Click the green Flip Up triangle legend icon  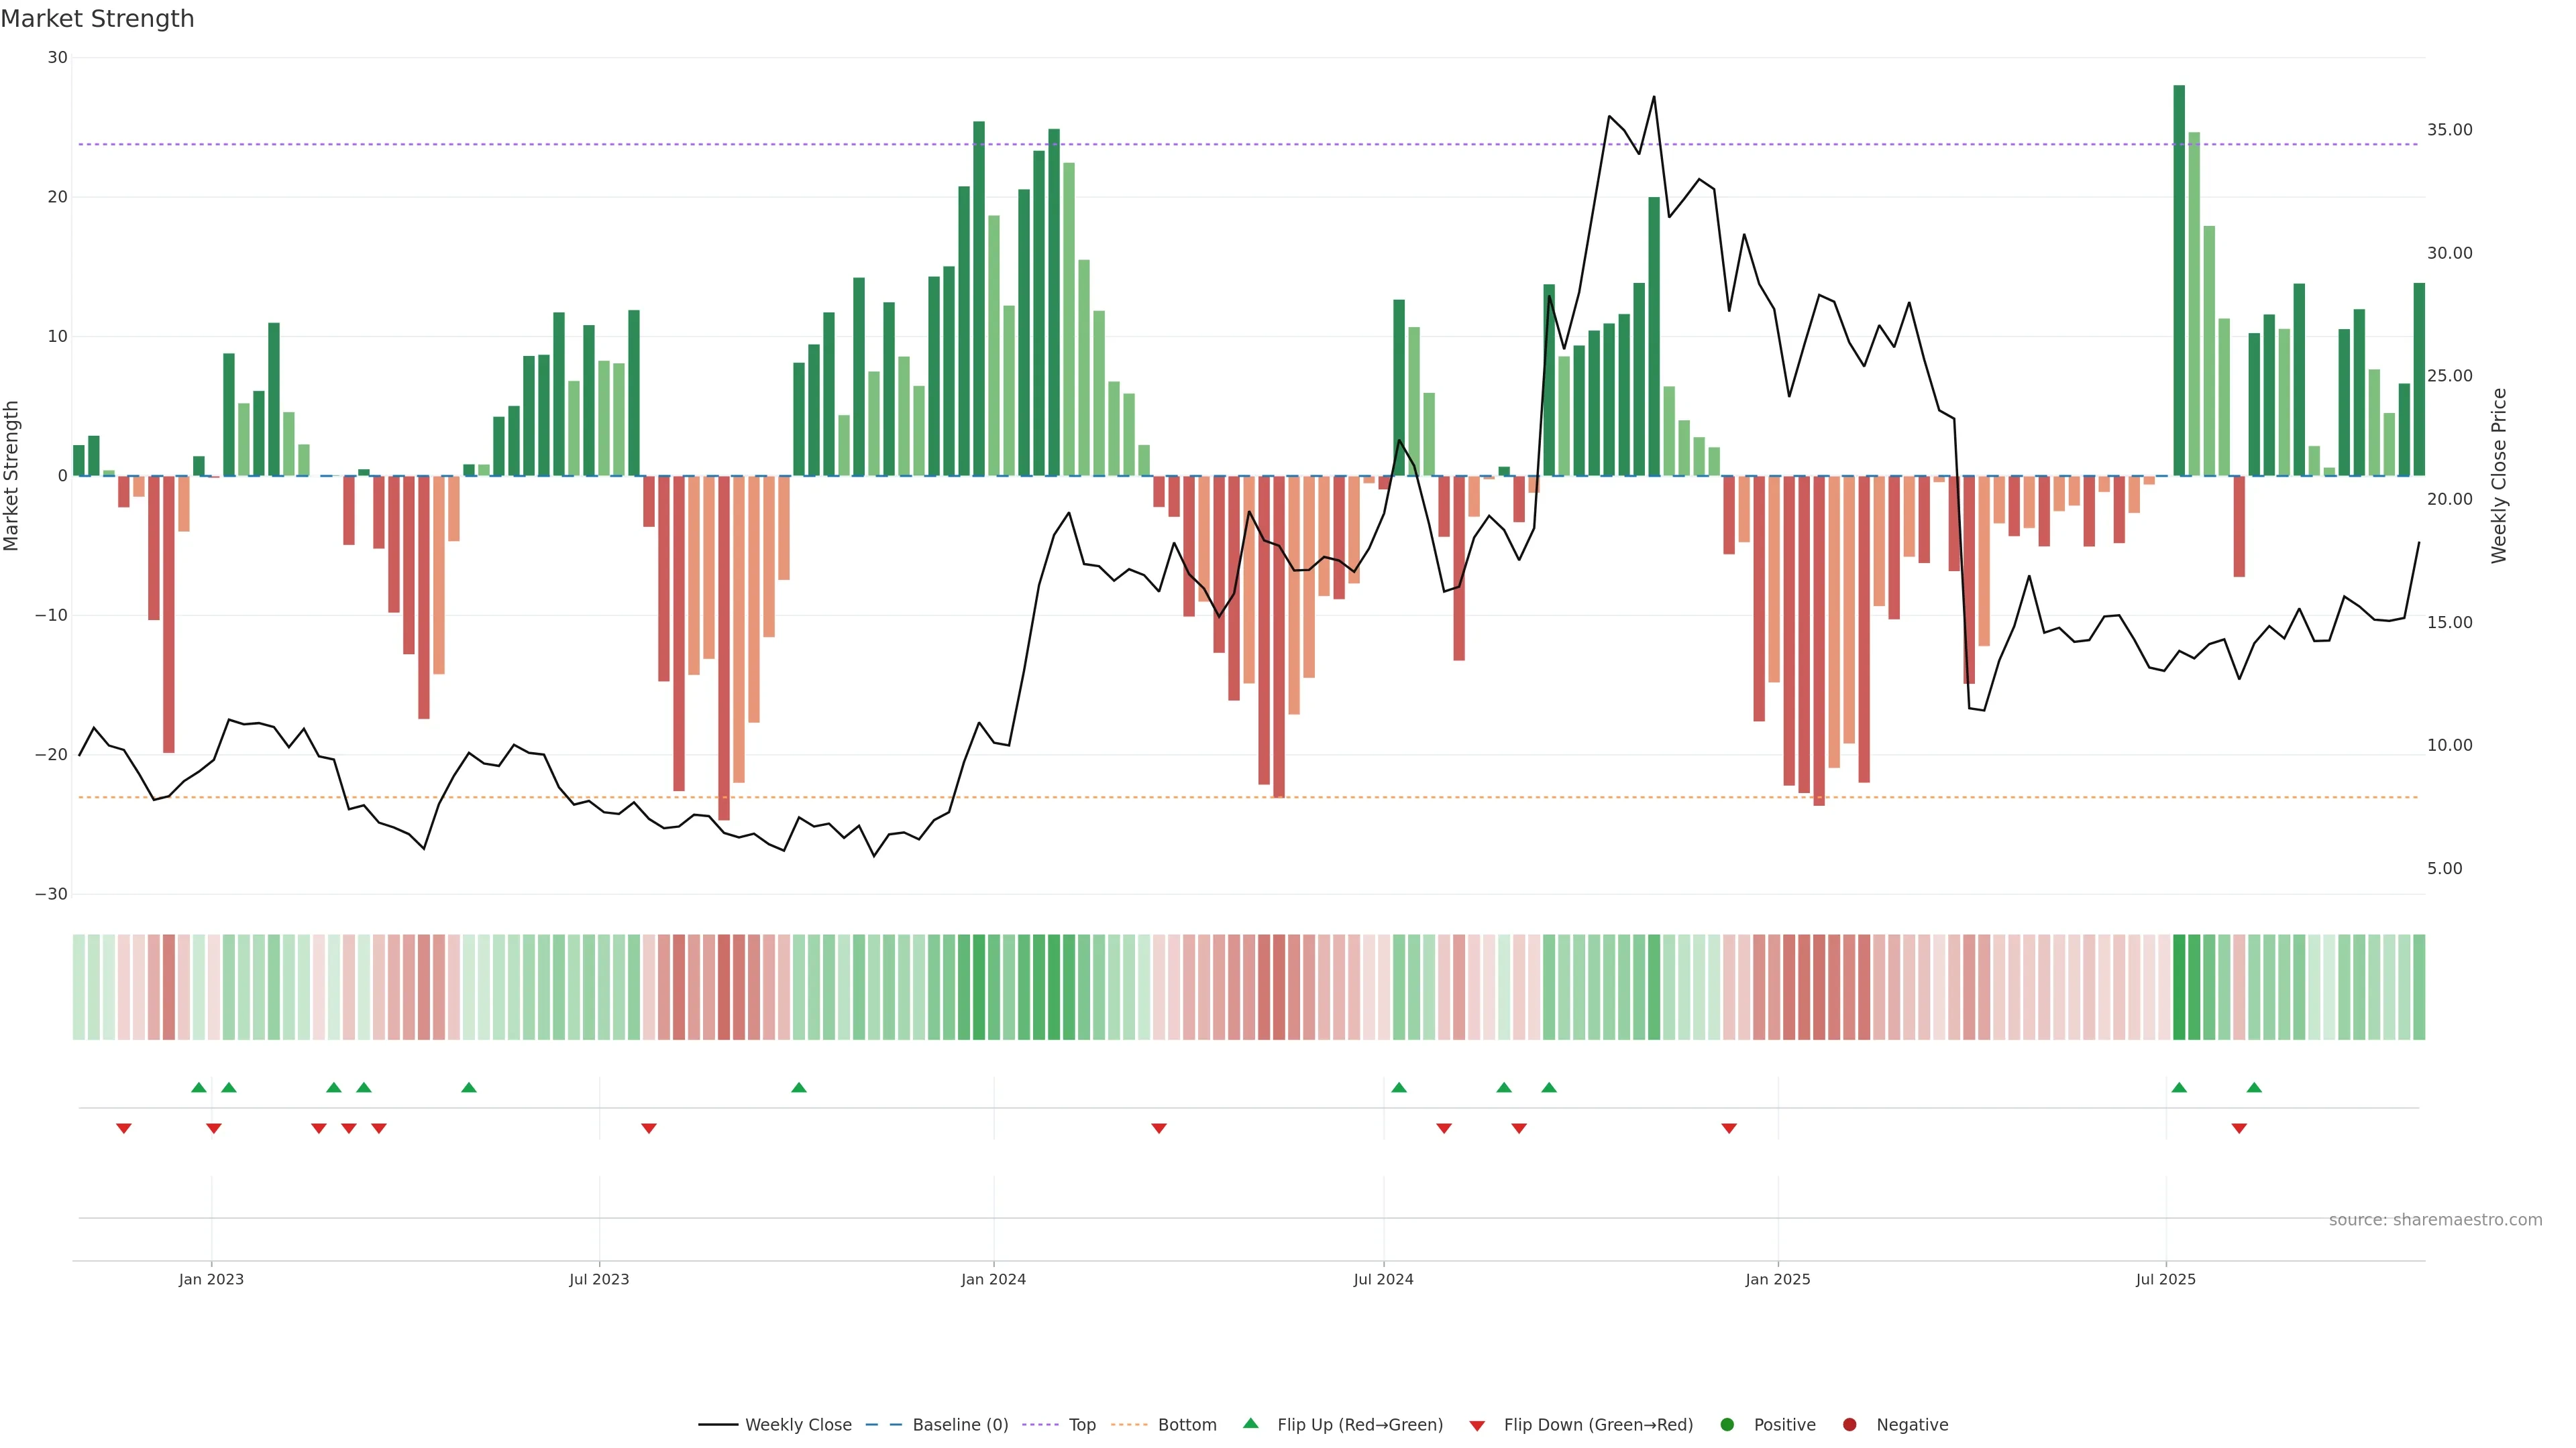pos(1250,1423)
